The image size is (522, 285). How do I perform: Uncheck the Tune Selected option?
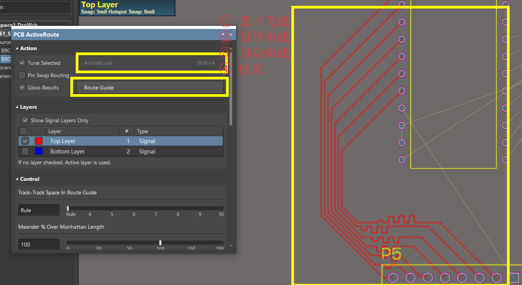22,62
